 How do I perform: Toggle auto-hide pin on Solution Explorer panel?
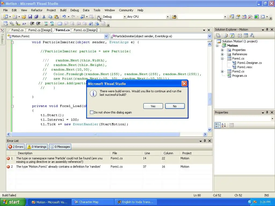[x=267, y=30]
